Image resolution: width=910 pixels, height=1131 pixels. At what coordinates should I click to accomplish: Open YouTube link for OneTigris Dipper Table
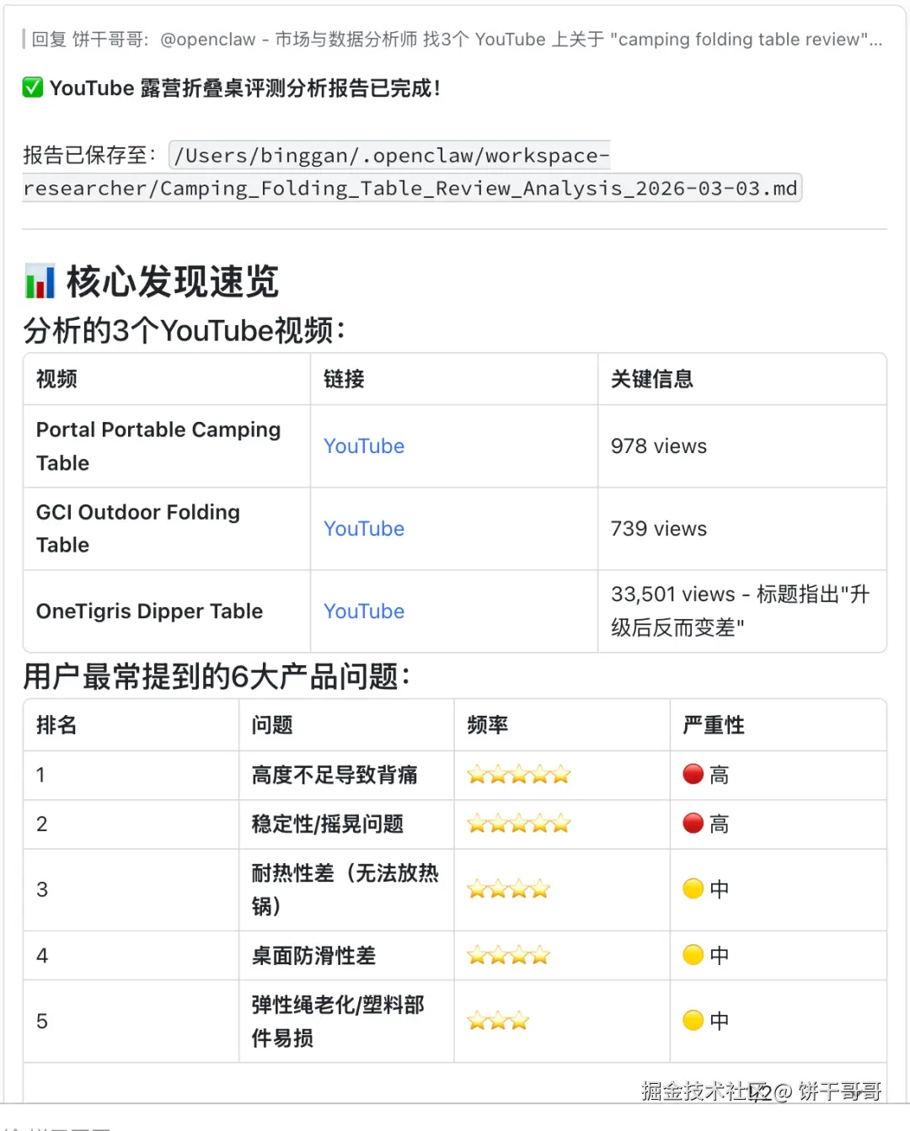click(x=364, y=611)
